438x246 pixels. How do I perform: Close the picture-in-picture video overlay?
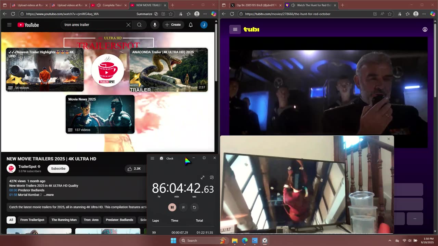[x=388, y=139]
